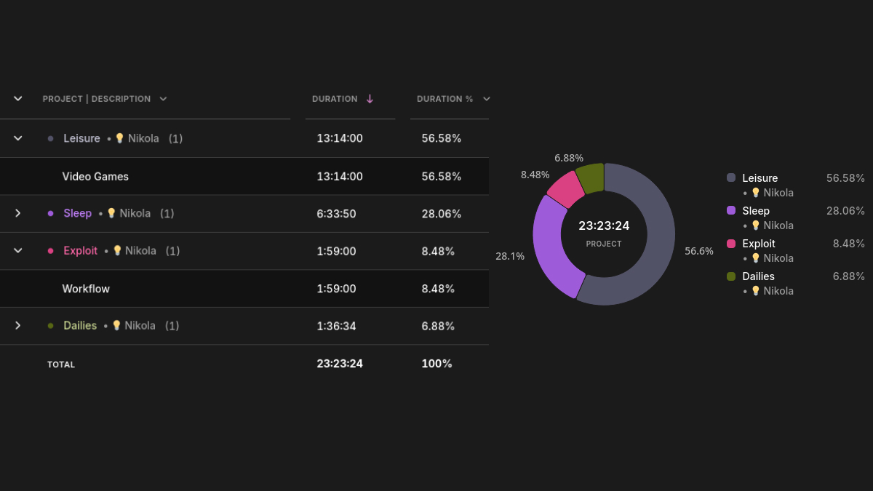Click the 56.6% chart label
This screenshot has height=491, width=873.
[699, 251]
